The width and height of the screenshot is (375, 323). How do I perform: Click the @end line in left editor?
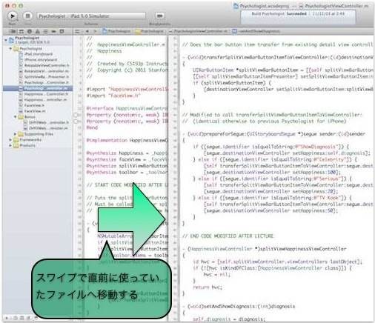click(x=92, y=127)
